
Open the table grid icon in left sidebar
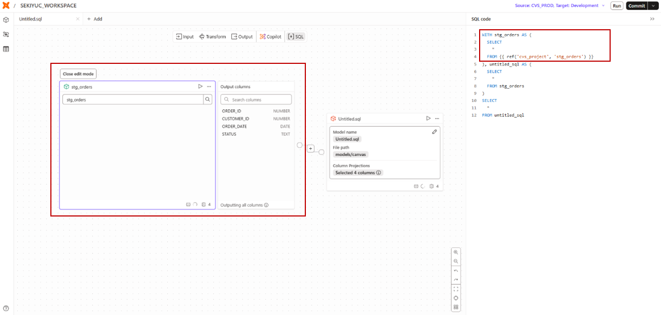6,49
